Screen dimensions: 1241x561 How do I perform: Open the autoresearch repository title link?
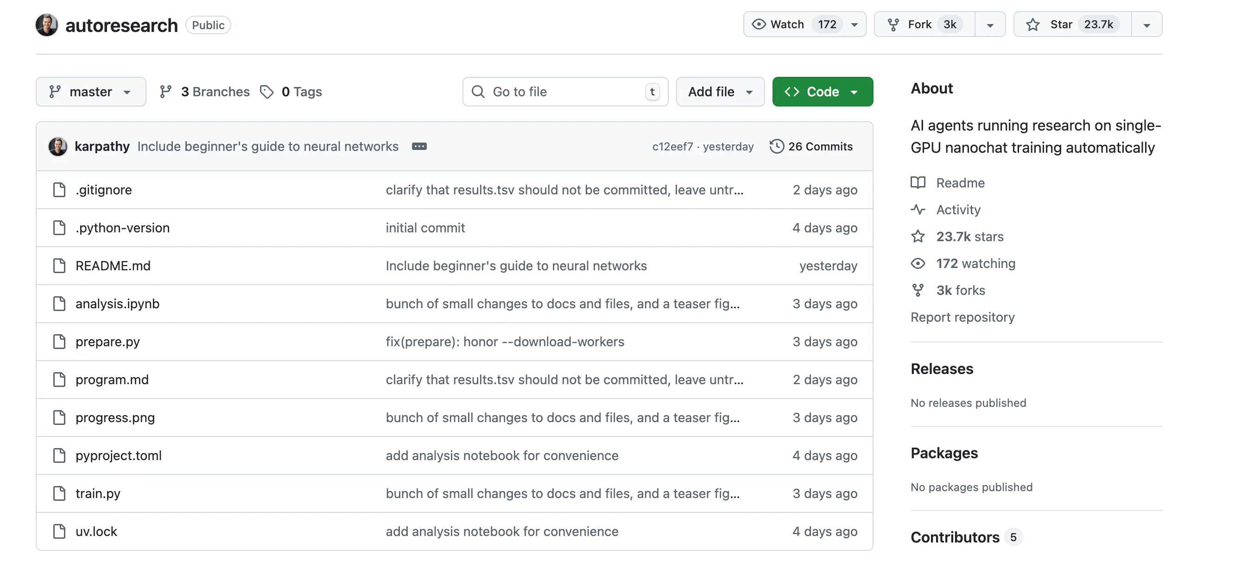[121, 25]
